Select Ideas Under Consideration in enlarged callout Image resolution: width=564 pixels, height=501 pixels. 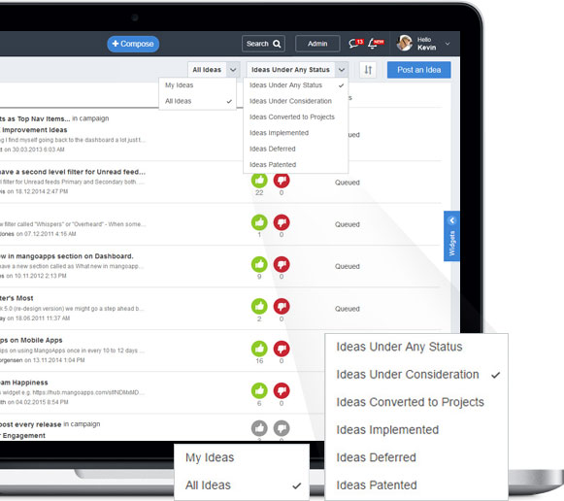click(x=416, y=375)
